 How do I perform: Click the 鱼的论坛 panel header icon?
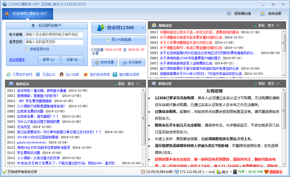pos(11,84)
